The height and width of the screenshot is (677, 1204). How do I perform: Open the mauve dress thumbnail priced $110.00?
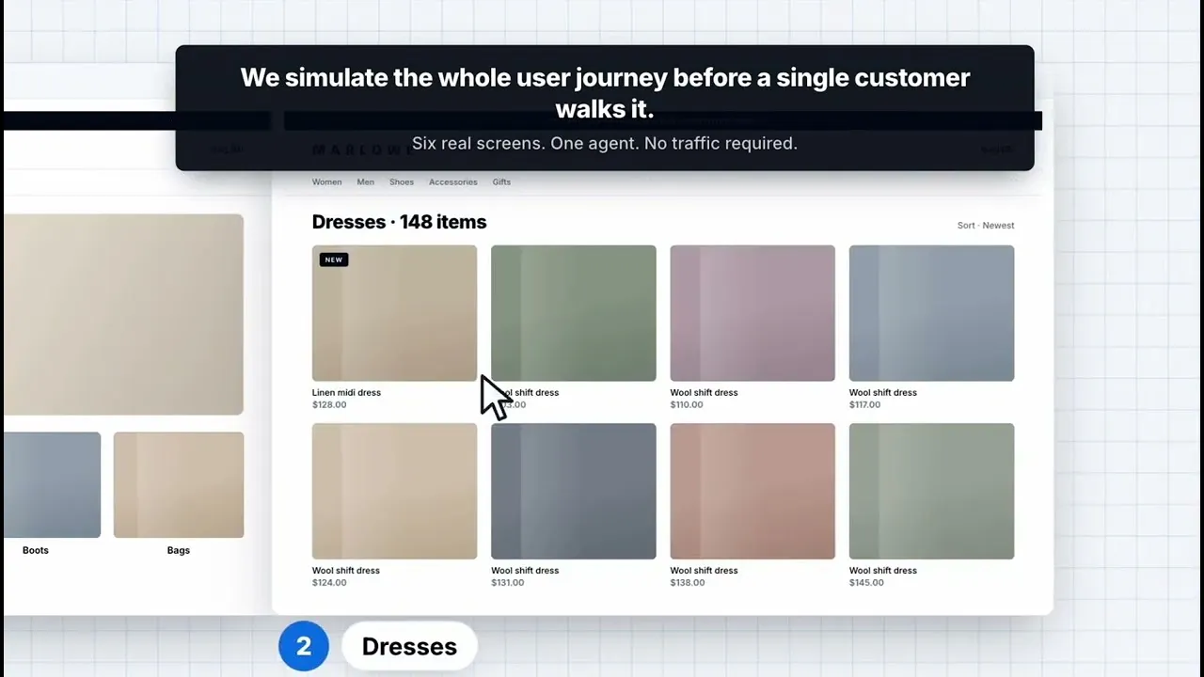click(x=752, y=313)
